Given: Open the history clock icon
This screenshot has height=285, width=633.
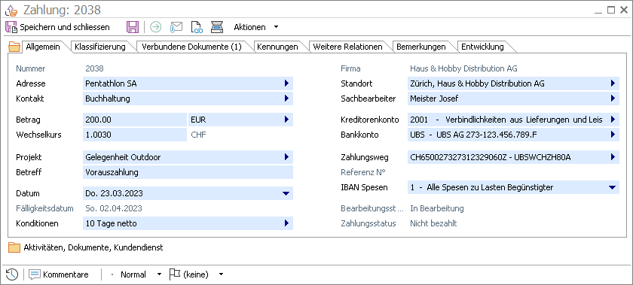Looking at the screenshot, I should tap(12, 274).
